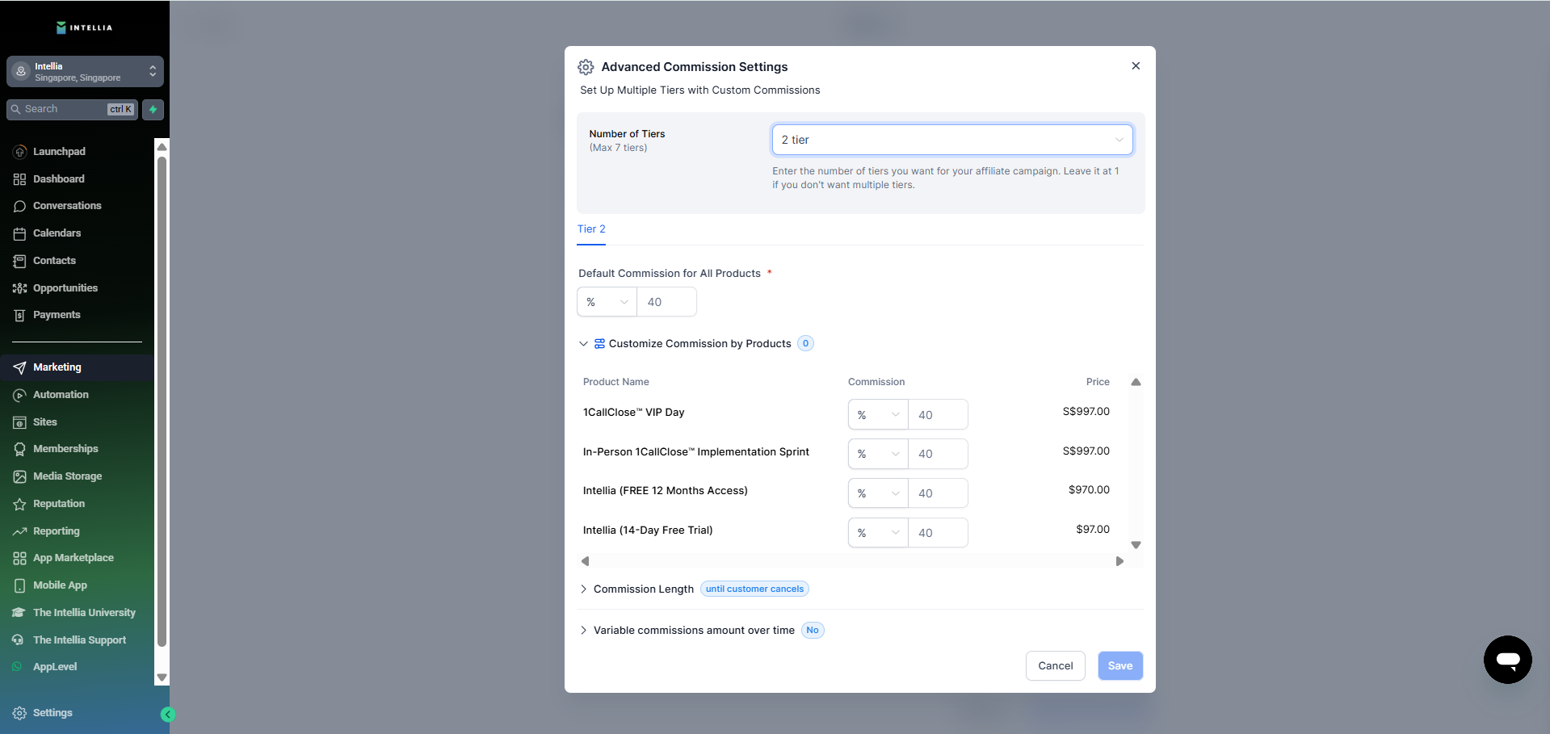The image size is (1550, 734).
Task: Open Opportunities from the sidebar icon
Action: point(19,288)
